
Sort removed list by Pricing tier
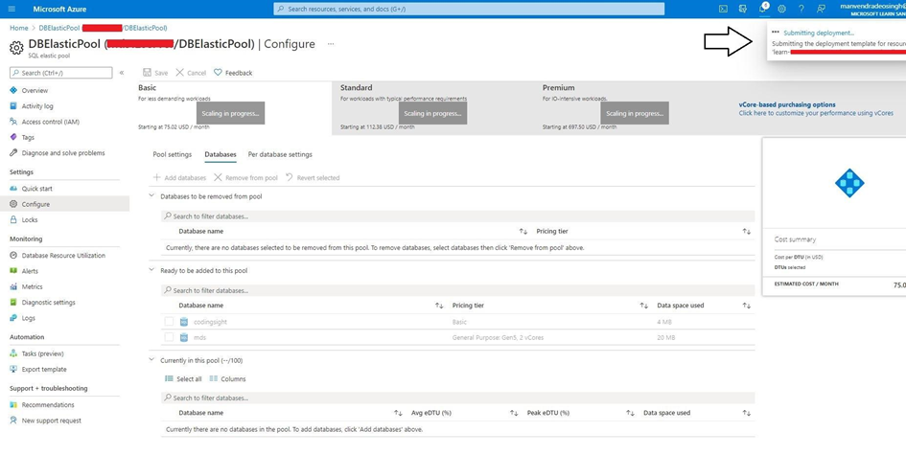pos(747,232)
